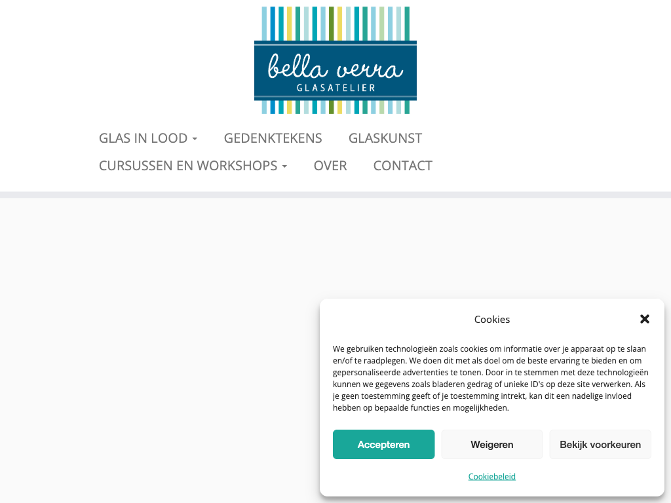Decline cookies with the Weigeren button
The height and width of the screenshot is (503, 671).
[x=491, y=445]
